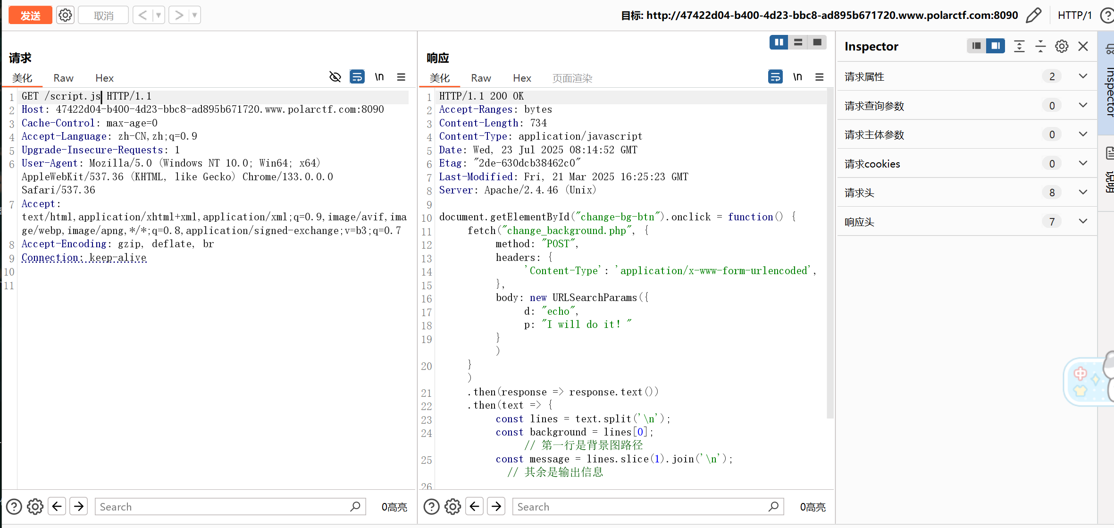Switch response view to Hex tab
This screenshot has width=1114, height=528.
pyautogui.click(x=522, y=78)
